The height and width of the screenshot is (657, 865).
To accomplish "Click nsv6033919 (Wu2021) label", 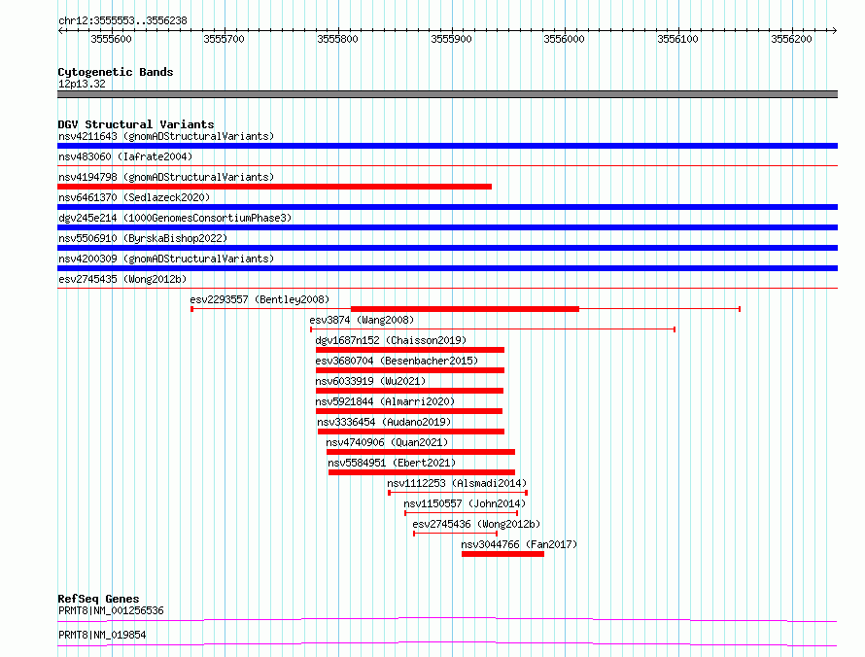I will point(370,381).
